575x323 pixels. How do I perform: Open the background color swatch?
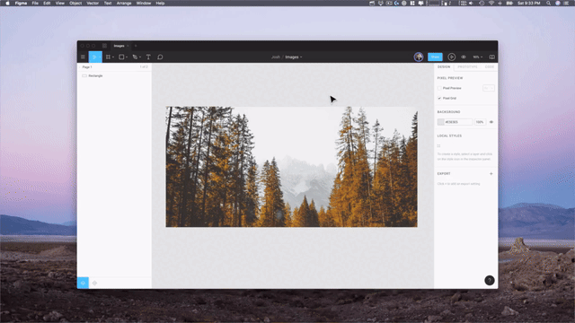[440, 122]
